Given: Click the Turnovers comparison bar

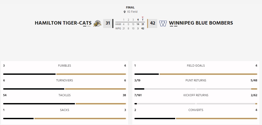Looking at the screenshot, I should tap(64, 89).
